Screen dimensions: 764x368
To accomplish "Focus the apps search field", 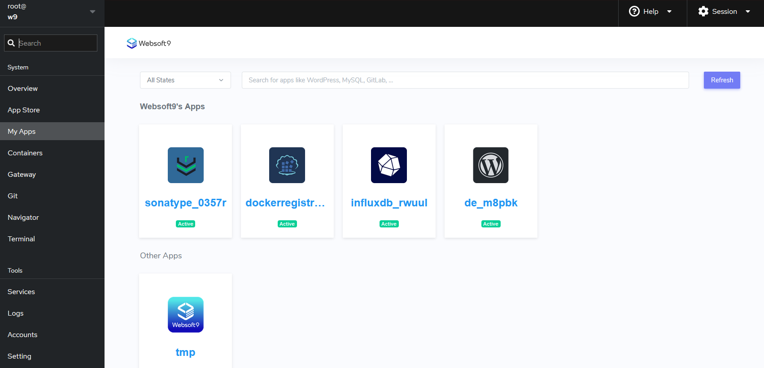I will [465, 80].
